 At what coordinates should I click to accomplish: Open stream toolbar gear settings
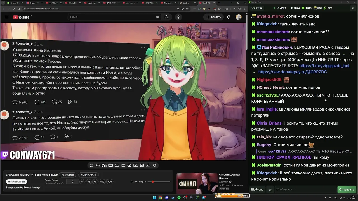[154, 165]
